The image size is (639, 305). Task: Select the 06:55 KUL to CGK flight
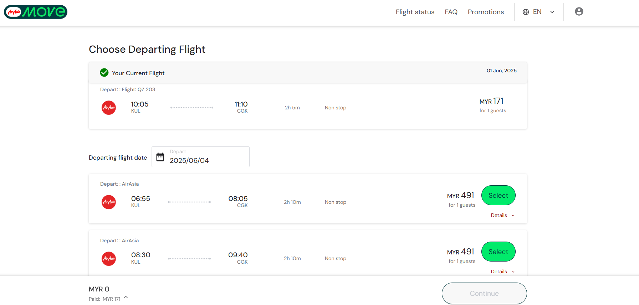(498, 195)
